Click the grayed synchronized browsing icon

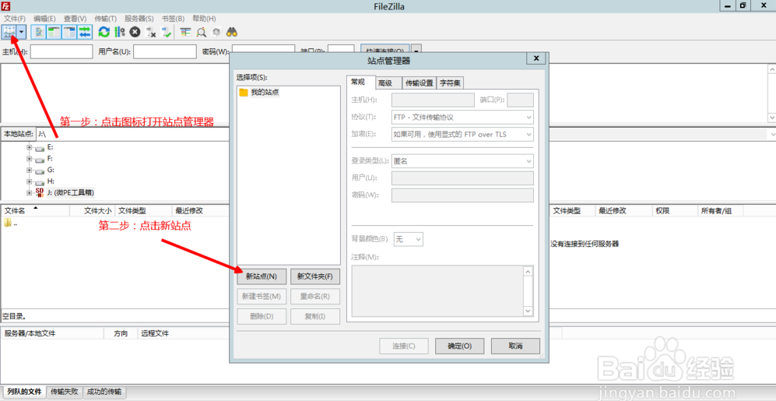coord(216,32)
